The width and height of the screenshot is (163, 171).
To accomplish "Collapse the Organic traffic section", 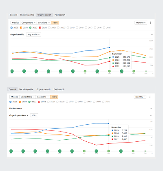I will (152, 35).
